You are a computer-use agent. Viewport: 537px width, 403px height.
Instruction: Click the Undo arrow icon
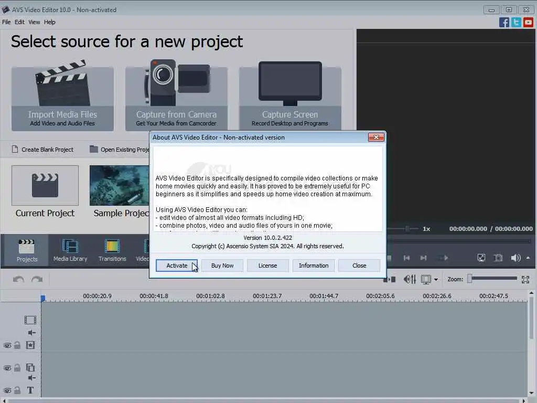tap(18, 279)
